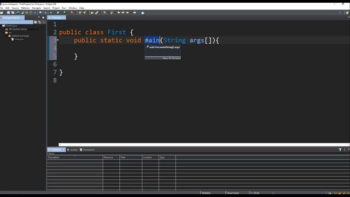Click the toolbar search magnifier icon
Viewport: 350px width, 197px height.
340,13
